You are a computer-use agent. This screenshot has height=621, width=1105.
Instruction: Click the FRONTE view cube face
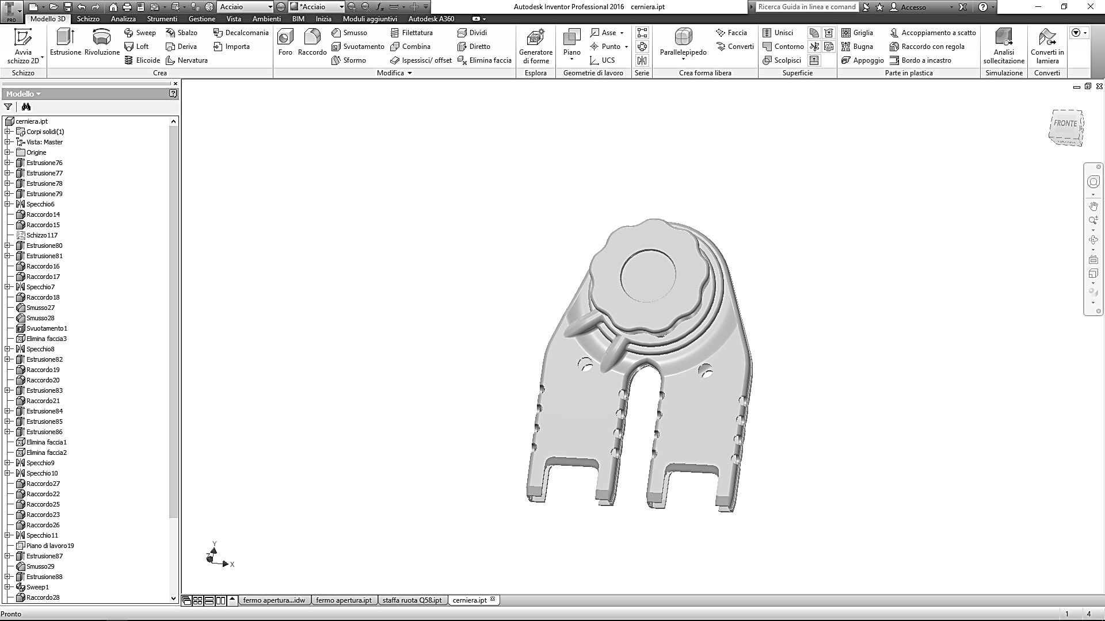click(1065, 124)
